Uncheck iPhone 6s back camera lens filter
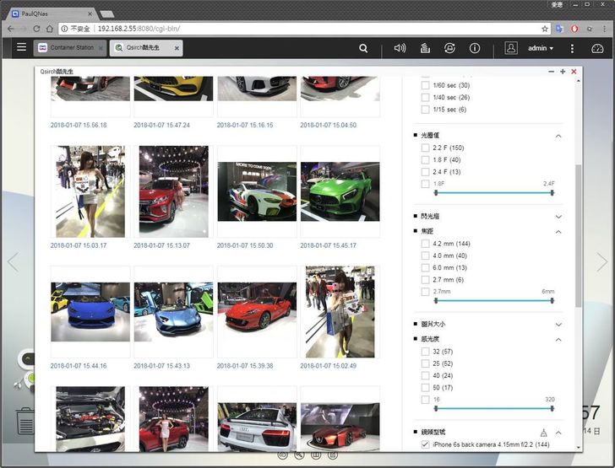The height and width of the screenshot is (468, 615). (x=425, y=444)
